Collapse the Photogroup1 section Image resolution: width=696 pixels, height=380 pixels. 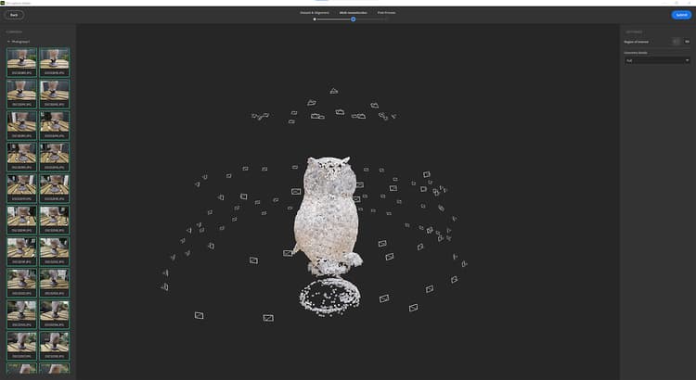click(x=8, y=42)
